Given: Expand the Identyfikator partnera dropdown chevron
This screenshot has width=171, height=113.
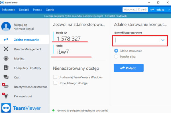Looking at the screenshot, I should pyautogui.click(x=163, y=40).
